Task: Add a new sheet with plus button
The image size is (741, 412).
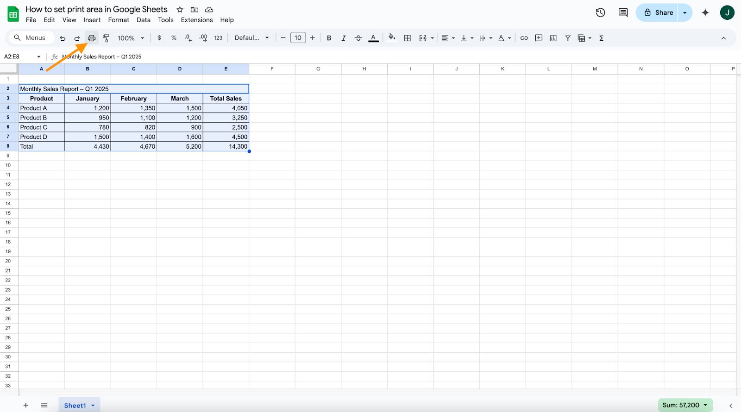Action: 26,406
